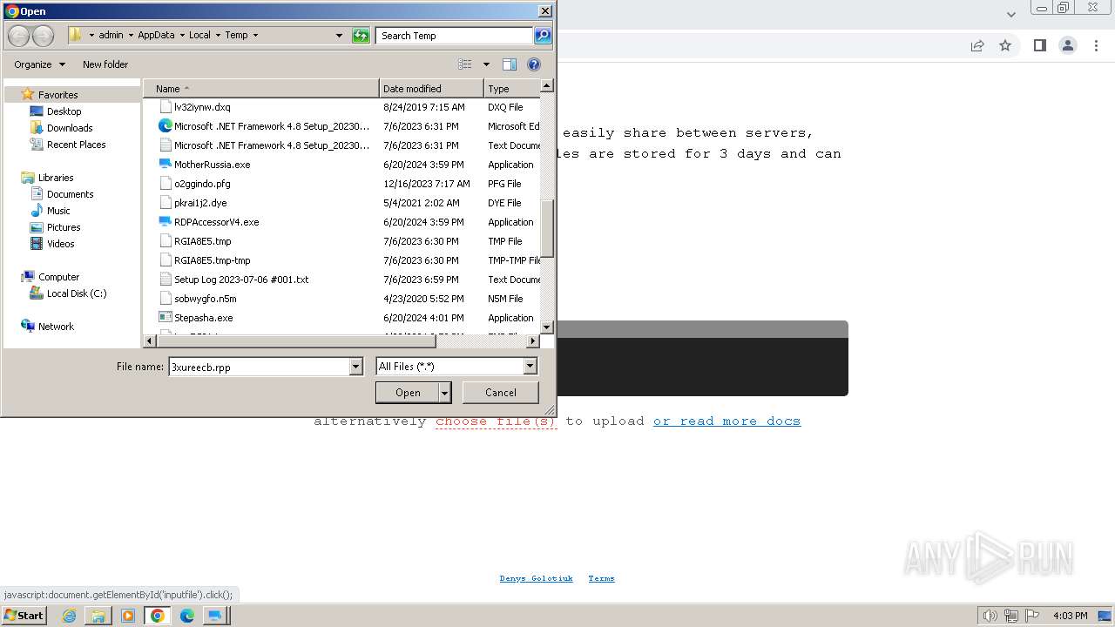Viewport: 1115px width, 627px height.
Task: Select the RDPAccessorV4.exe file icon
Action: pos(166,222)
